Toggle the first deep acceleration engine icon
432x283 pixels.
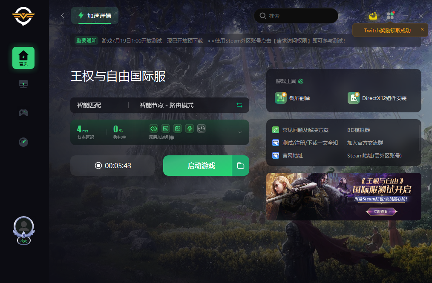coord(154,129)
